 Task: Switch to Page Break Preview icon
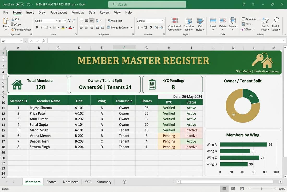point(242,189)
